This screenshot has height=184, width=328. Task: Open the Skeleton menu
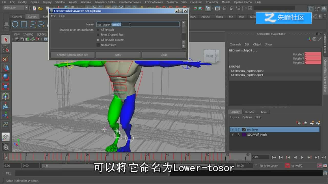tap(172, 2)
